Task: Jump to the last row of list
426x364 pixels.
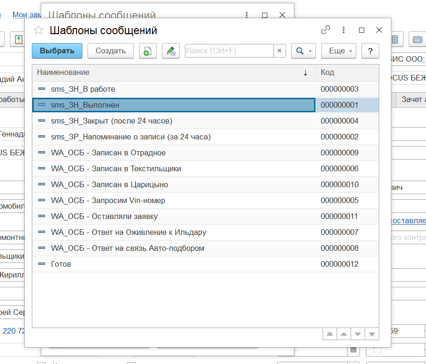Action: (372, 334)
